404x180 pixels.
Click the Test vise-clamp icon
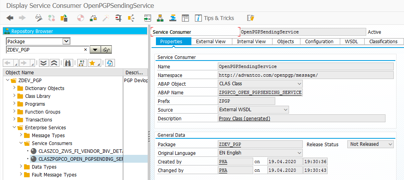119,18
